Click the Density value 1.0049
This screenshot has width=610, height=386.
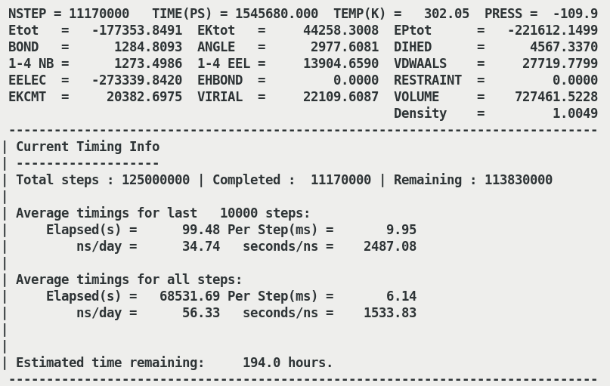pyautogui.click(x=575, y=113)
